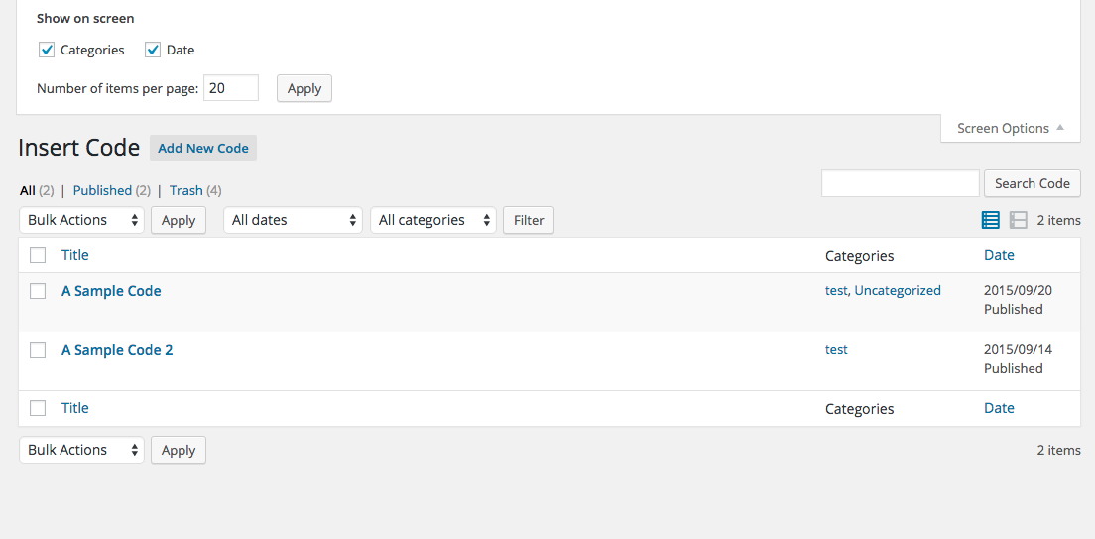This screenshot has height=539, width=1095.
Task: Click the Add New Code button
Action: point(203,148)
